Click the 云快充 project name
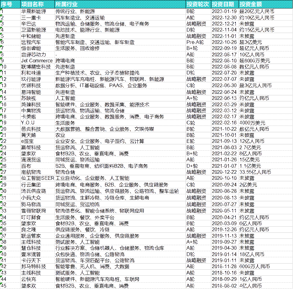 [28, 279]
